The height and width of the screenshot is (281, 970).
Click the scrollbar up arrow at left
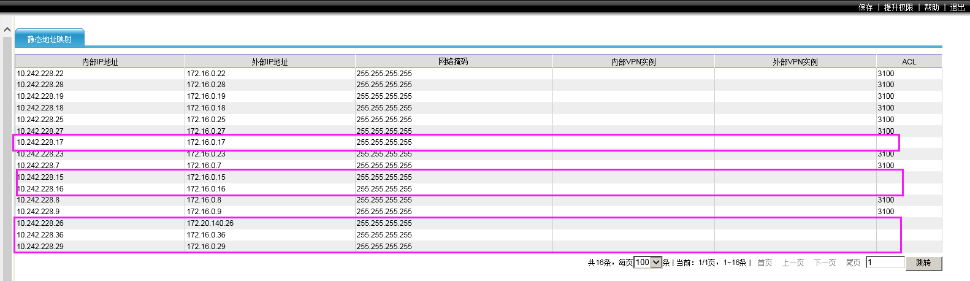tap(7, 29)
